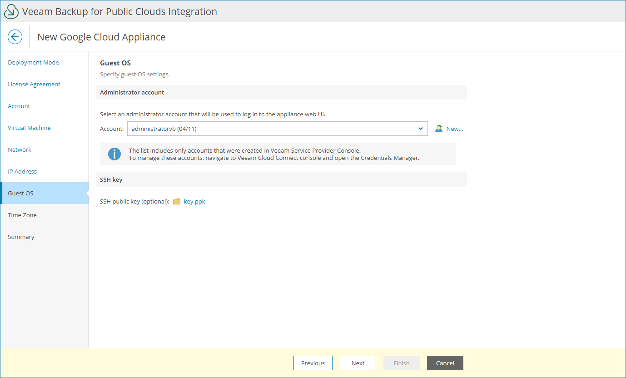Image resolution: width=626 pixels, height=378 pixels.
Task: Select a different account from the Account list
Action: pos(277,129)
